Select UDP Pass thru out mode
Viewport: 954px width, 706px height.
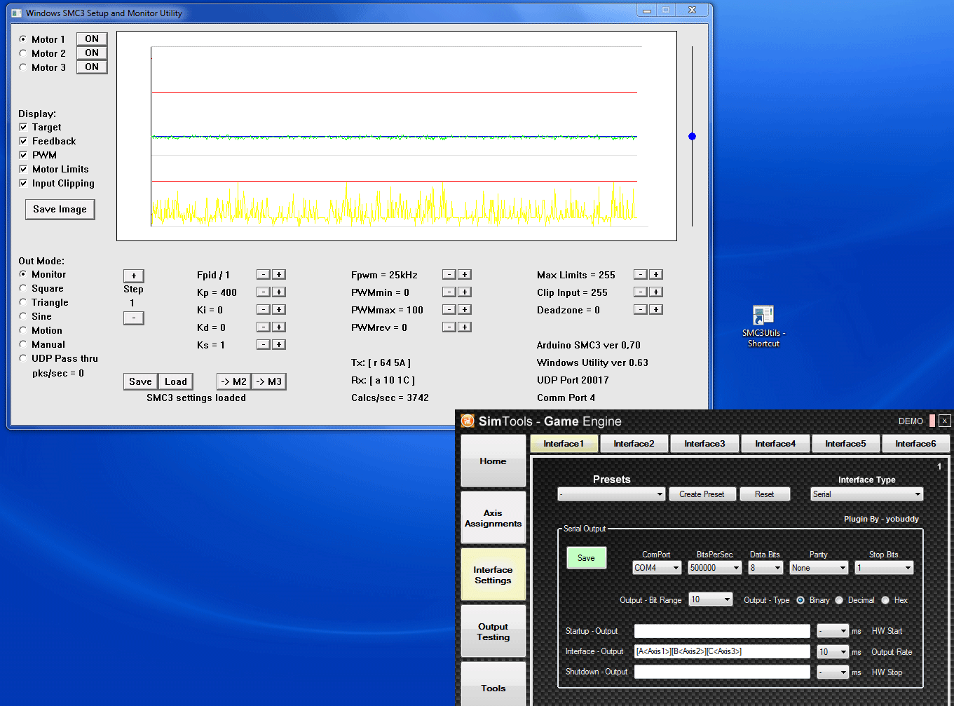(23, 358)
